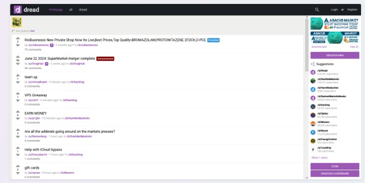This screenshot has width=365, height=183.
Task: Open the /u/virtualhand user profile link
Action: (x=38, y=82)
